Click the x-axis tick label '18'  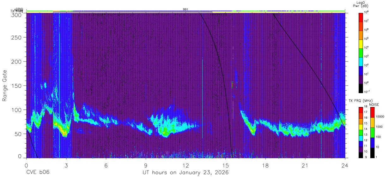265,165
